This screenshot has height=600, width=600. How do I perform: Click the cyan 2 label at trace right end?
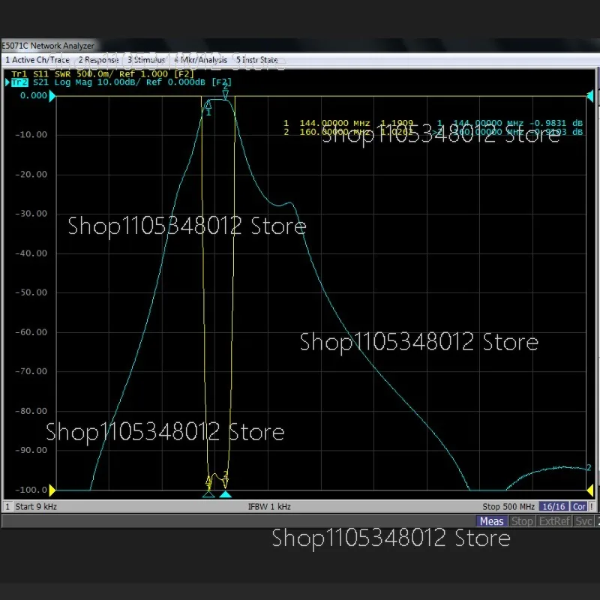tap(589, 467)
